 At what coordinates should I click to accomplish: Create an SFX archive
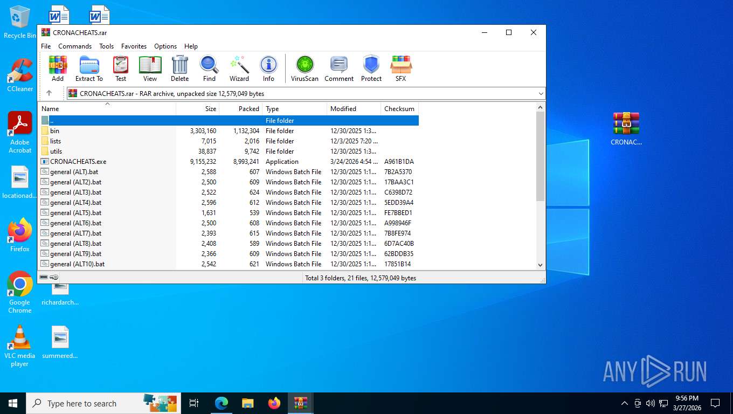401,68
